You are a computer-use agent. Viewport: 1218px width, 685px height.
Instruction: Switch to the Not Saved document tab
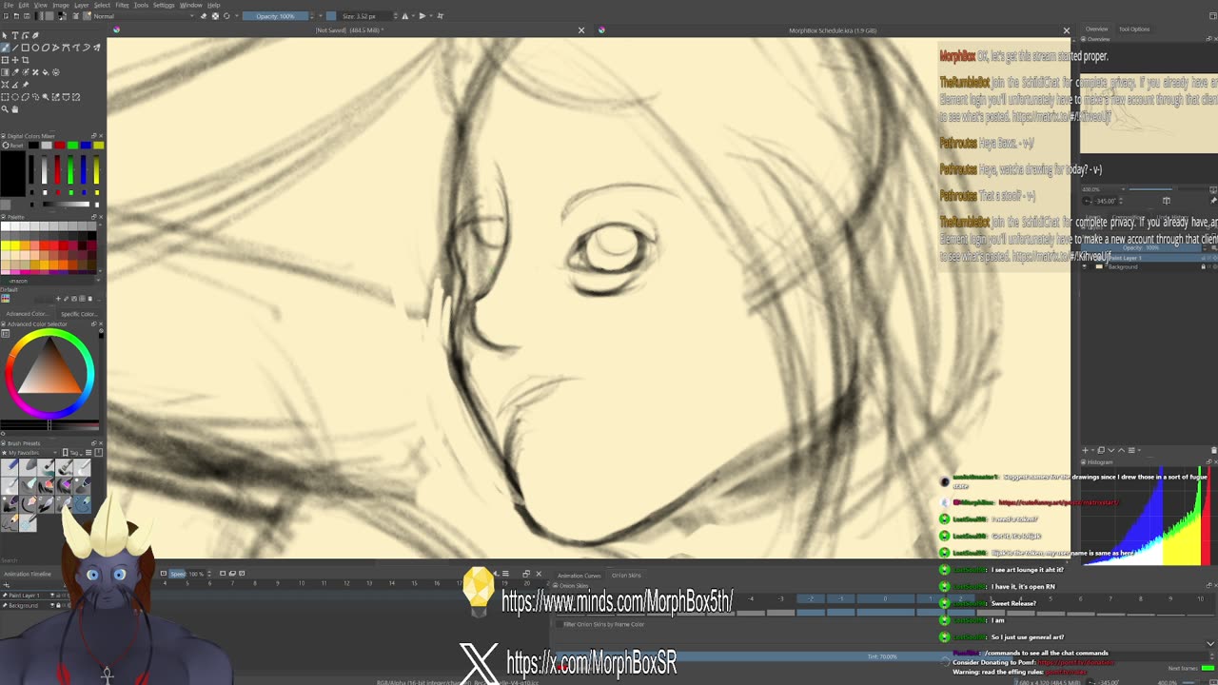pyautogui.click(x=349, y=30)
